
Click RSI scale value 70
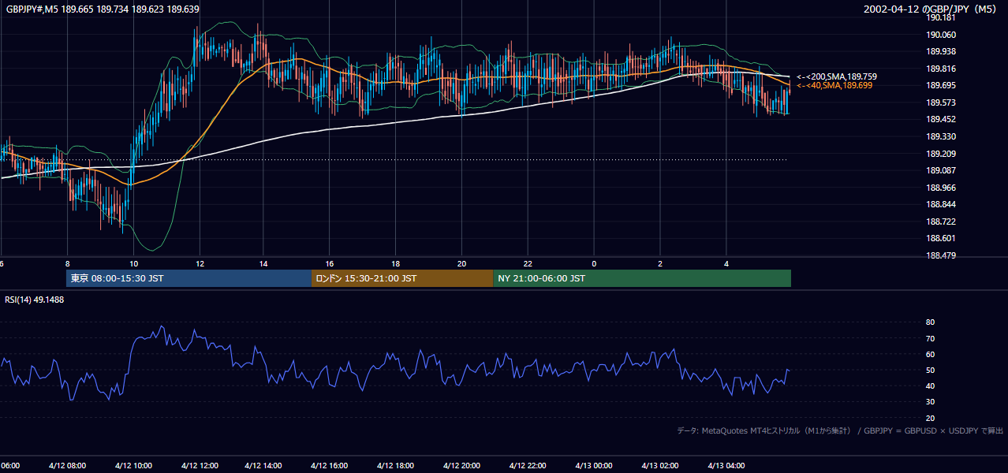(x=930, y=338)
